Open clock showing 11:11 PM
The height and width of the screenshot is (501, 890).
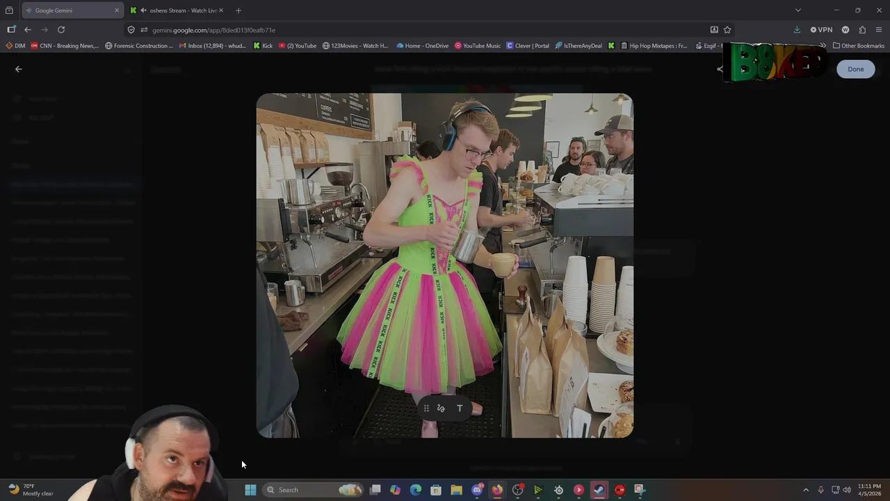coord(869,490)
